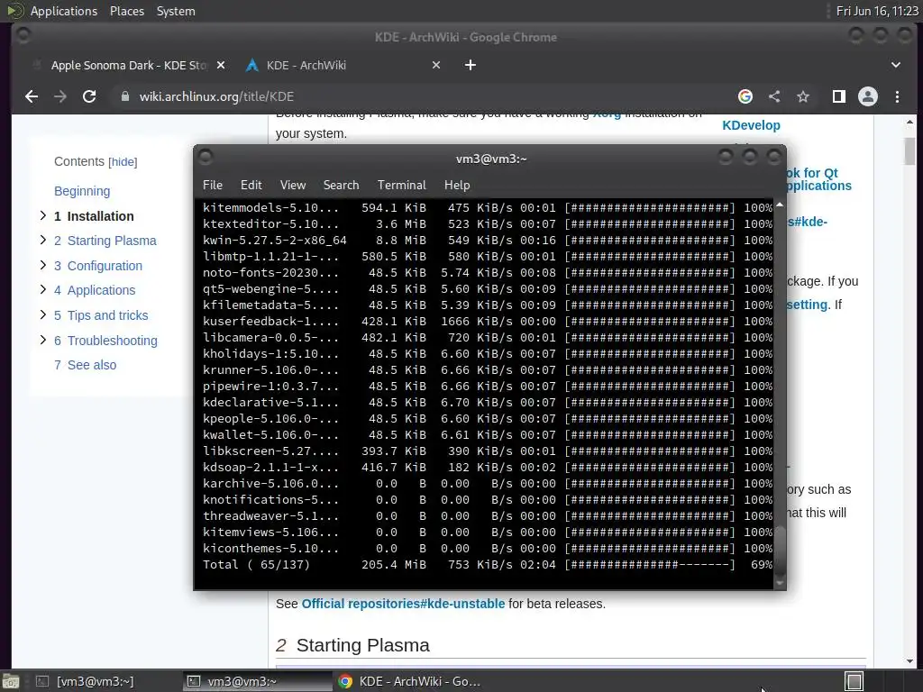Open the terminal Help menu
Viewport: 923px width, 692px height.
[457, 185]
